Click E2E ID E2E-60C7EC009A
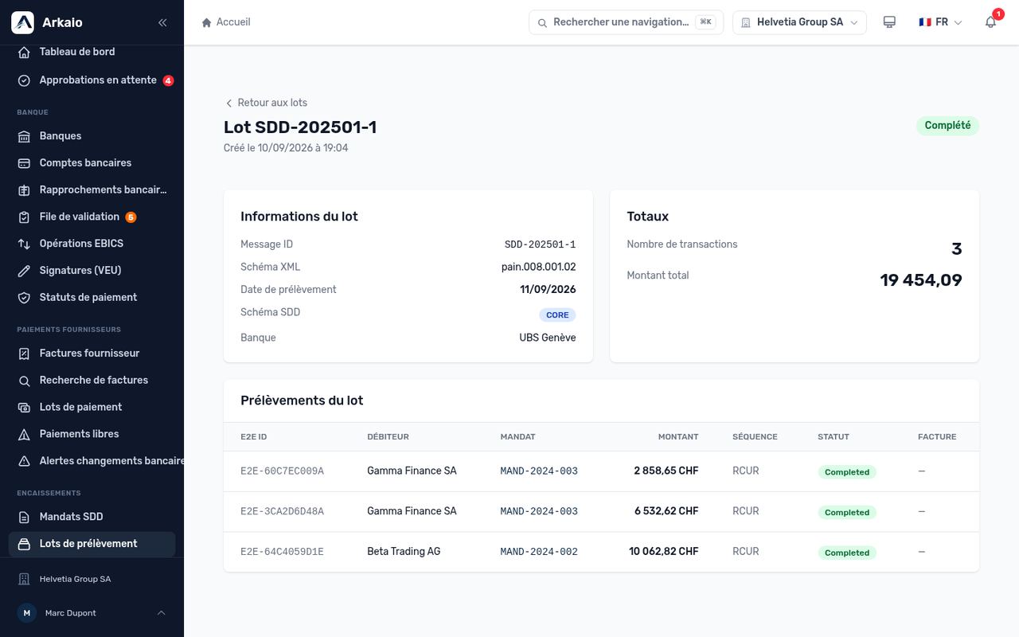Image resolution: width=1019 pixels, height=637 pixels. coord(282,471)
